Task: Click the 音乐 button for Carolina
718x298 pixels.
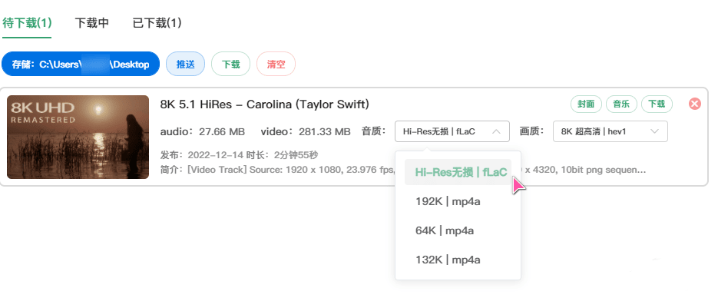Action: coord(621,104)
